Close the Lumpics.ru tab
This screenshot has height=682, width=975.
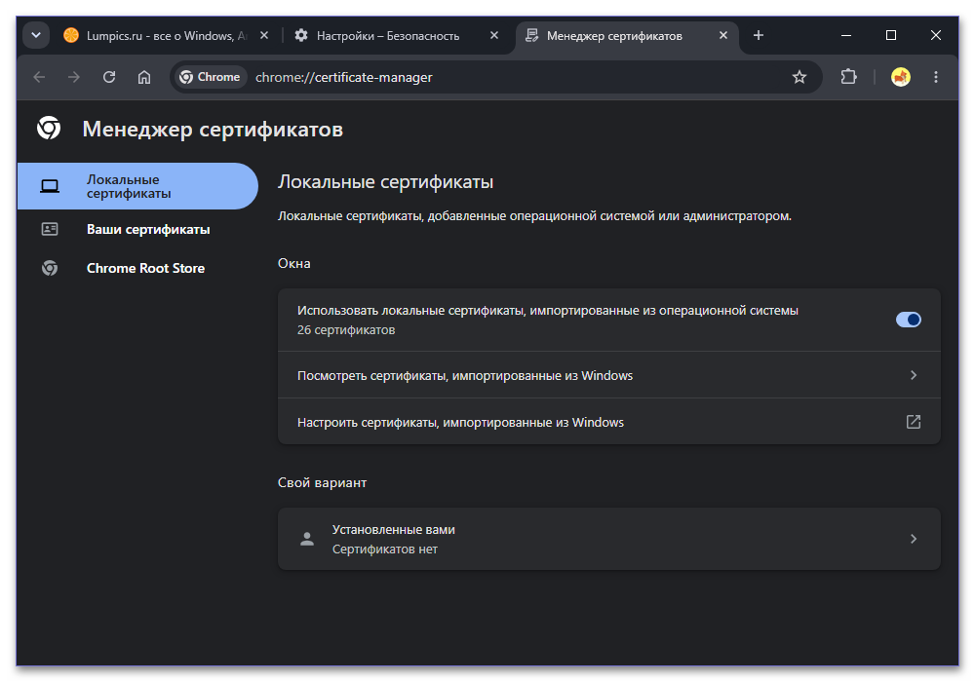264,35
